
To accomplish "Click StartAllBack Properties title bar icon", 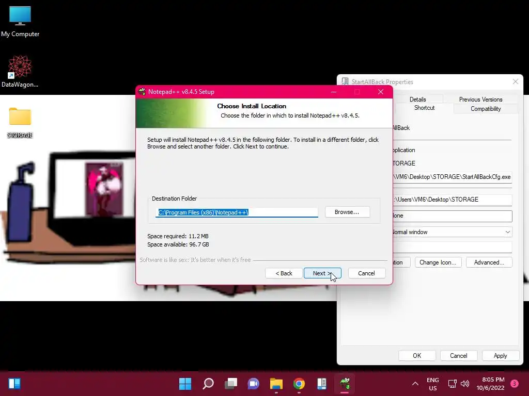I will coord(345,81).
